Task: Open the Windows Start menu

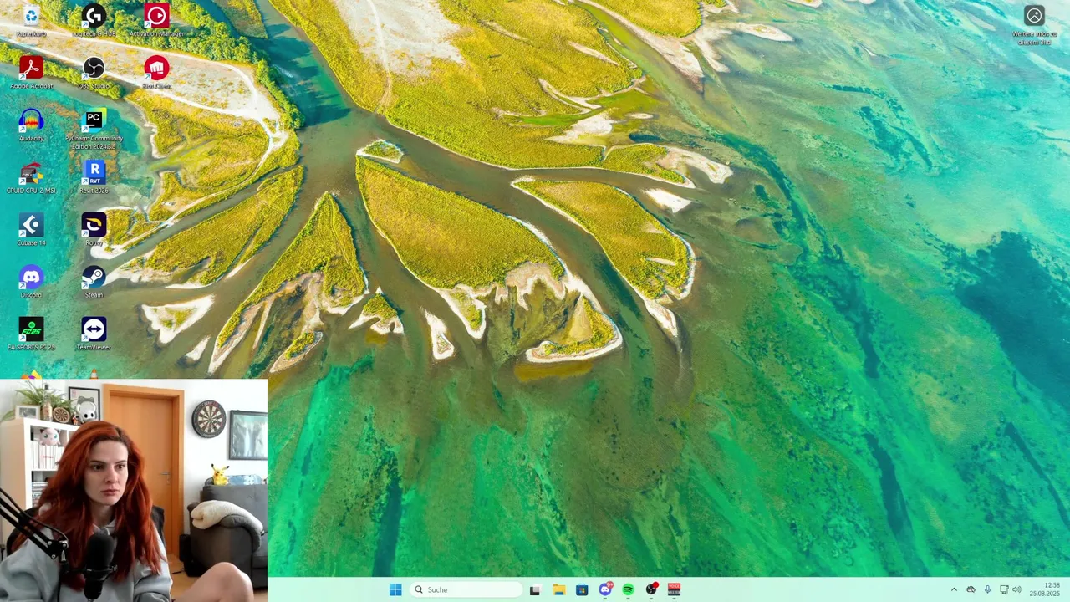Action: [x=395, y=589]
